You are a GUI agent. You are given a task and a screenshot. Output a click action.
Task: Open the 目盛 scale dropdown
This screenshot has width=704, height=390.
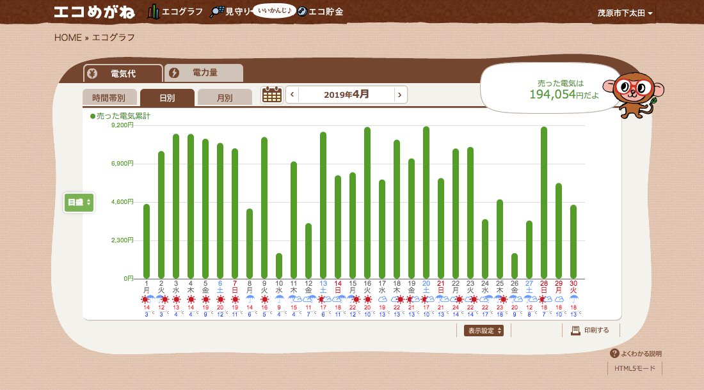tap(79, 203)
